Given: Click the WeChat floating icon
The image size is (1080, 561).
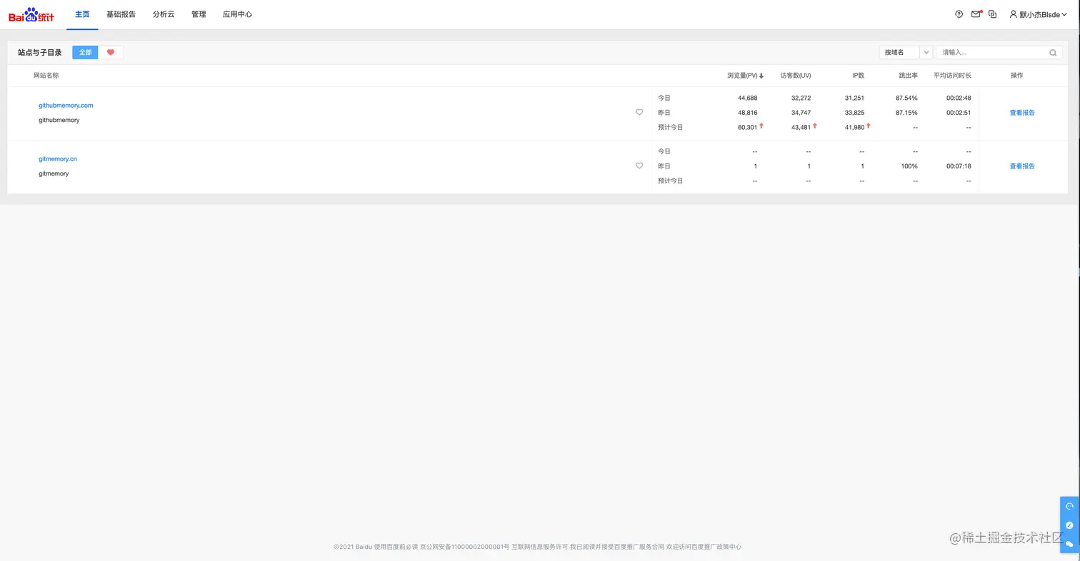Looking at the screenshot, I should pyautogui.click(x=1069, y=544).
